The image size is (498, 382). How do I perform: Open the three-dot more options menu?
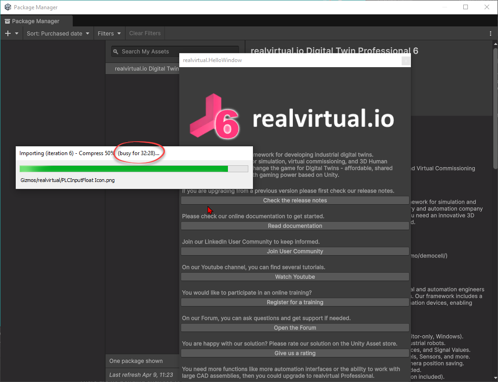[x=491, y=33]
